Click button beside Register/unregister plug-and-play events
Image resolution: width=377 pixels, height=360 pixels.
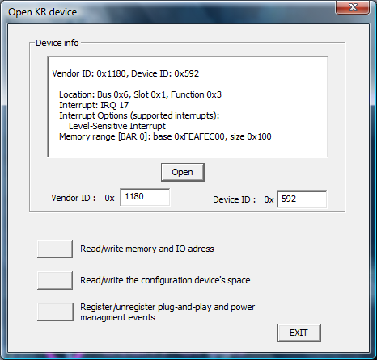(55, 312)
